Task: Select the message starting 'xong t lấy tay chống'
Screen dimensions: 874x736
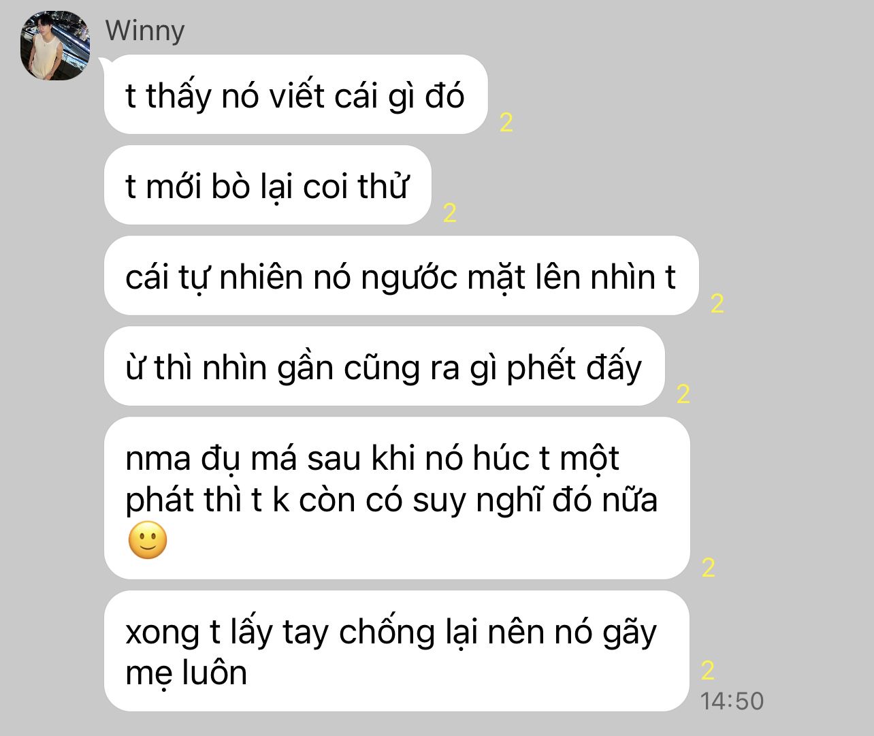Action: click(x=397, y=651)
